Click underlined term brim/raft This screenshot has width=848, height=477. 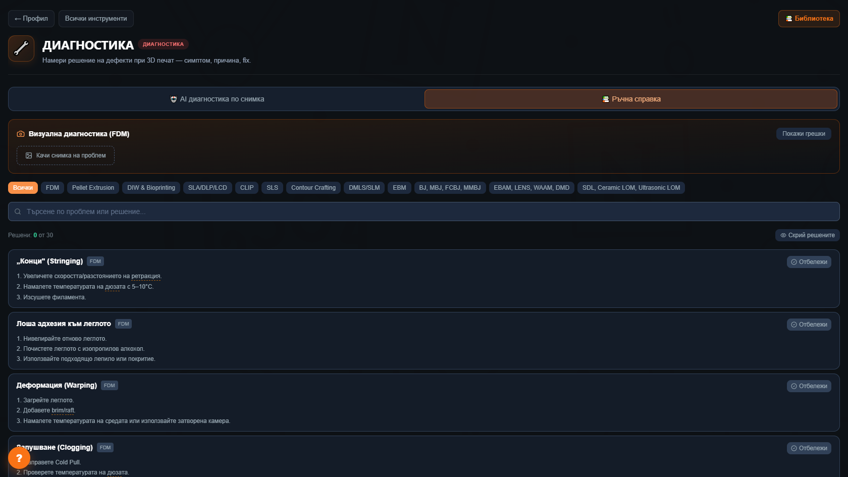pos(63,410)
